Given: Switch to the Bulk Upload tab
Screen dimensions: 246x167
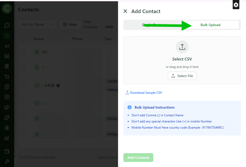Looking at the screenshot, I should 210,25.
